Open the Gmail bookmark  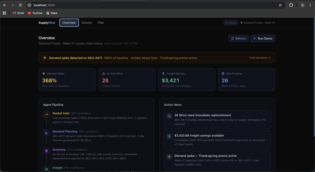pyautogui.click(x=18, y=13)
